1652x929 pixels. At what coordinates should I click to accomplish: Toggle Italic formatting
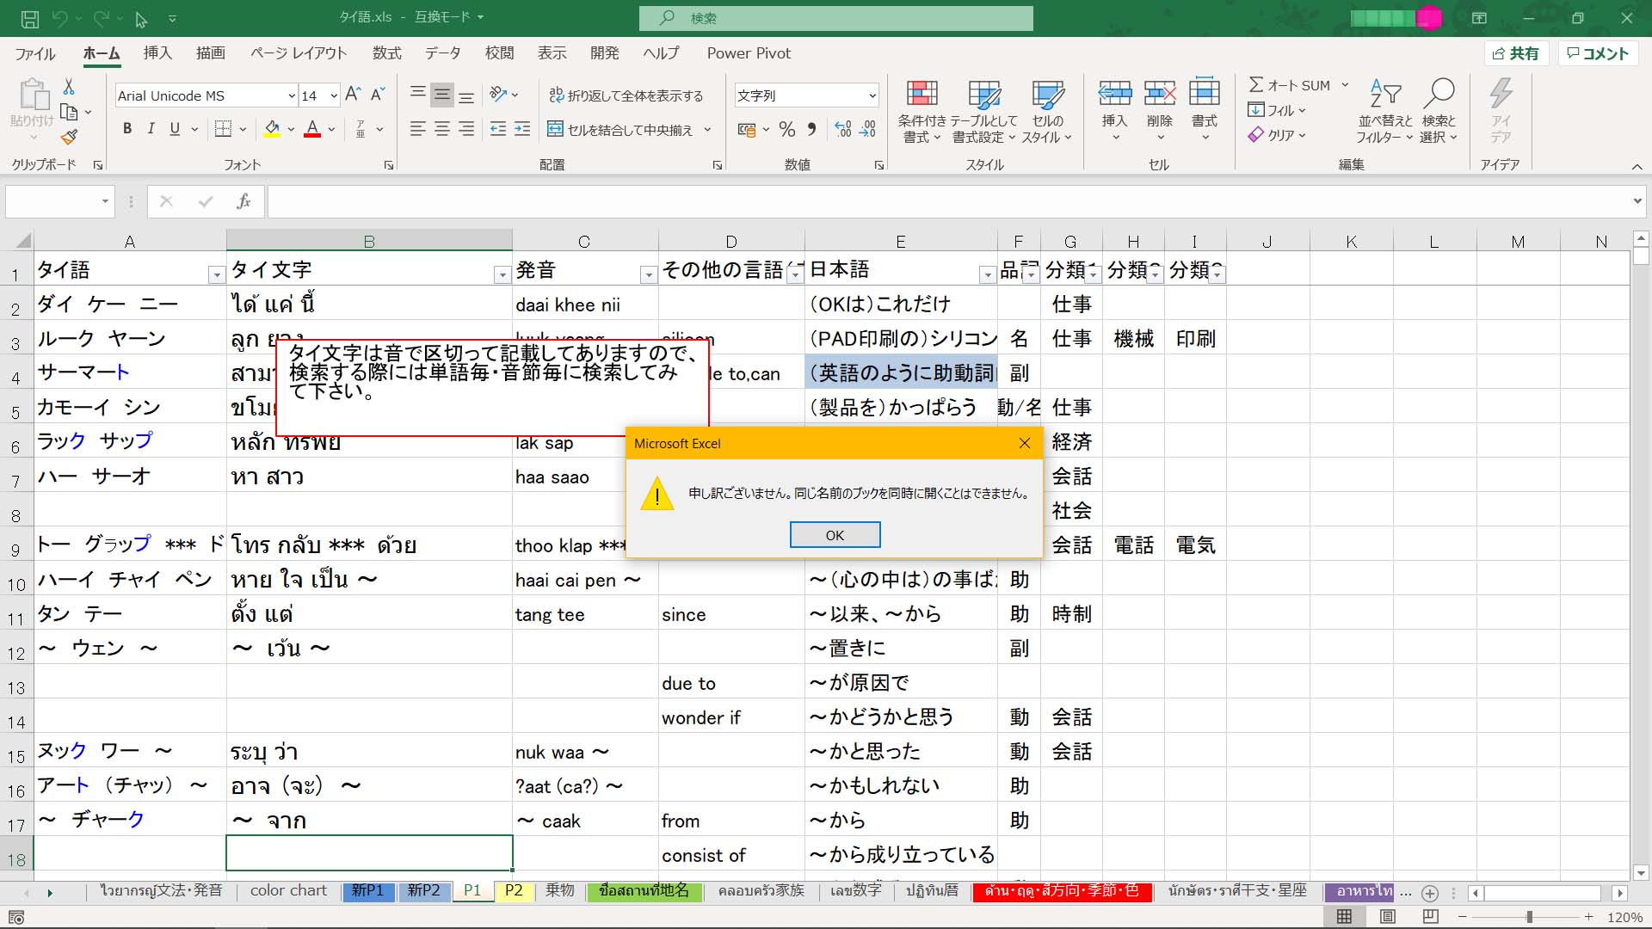coord(151,129)
